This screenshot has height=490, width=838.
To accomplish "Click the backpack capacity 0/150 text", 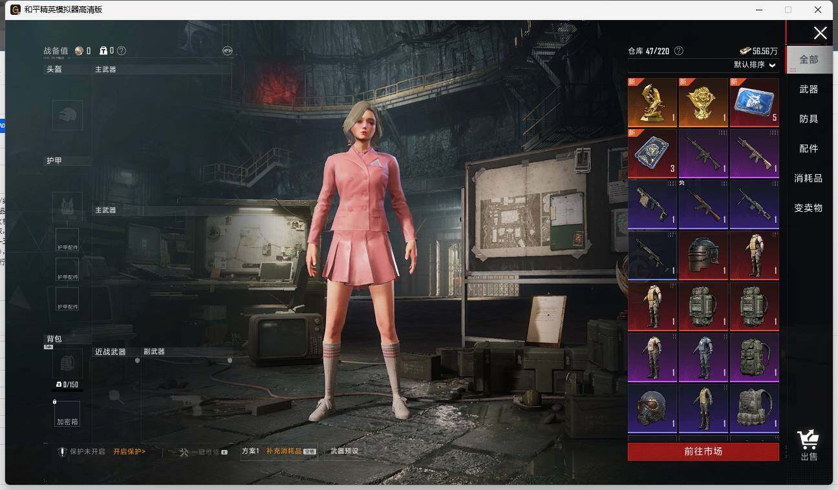I will pos(67,385).
